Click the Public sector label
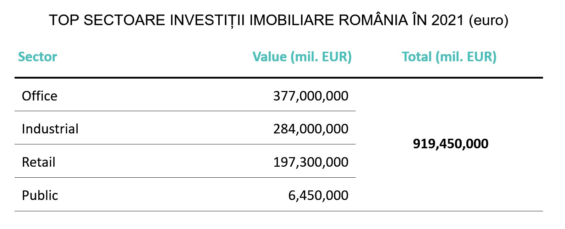 (x=40, y=195)
